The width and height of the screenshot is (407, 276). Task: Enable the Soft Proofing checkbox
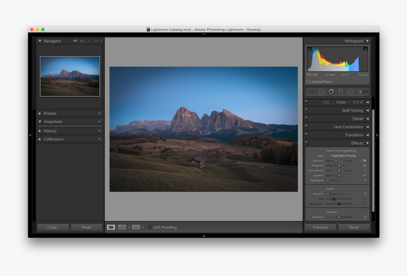150,227
